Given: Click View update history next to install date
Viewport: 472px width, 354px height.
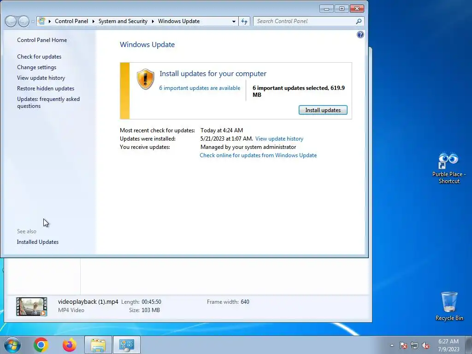Looking at the screenshot, I should point(279,138).
